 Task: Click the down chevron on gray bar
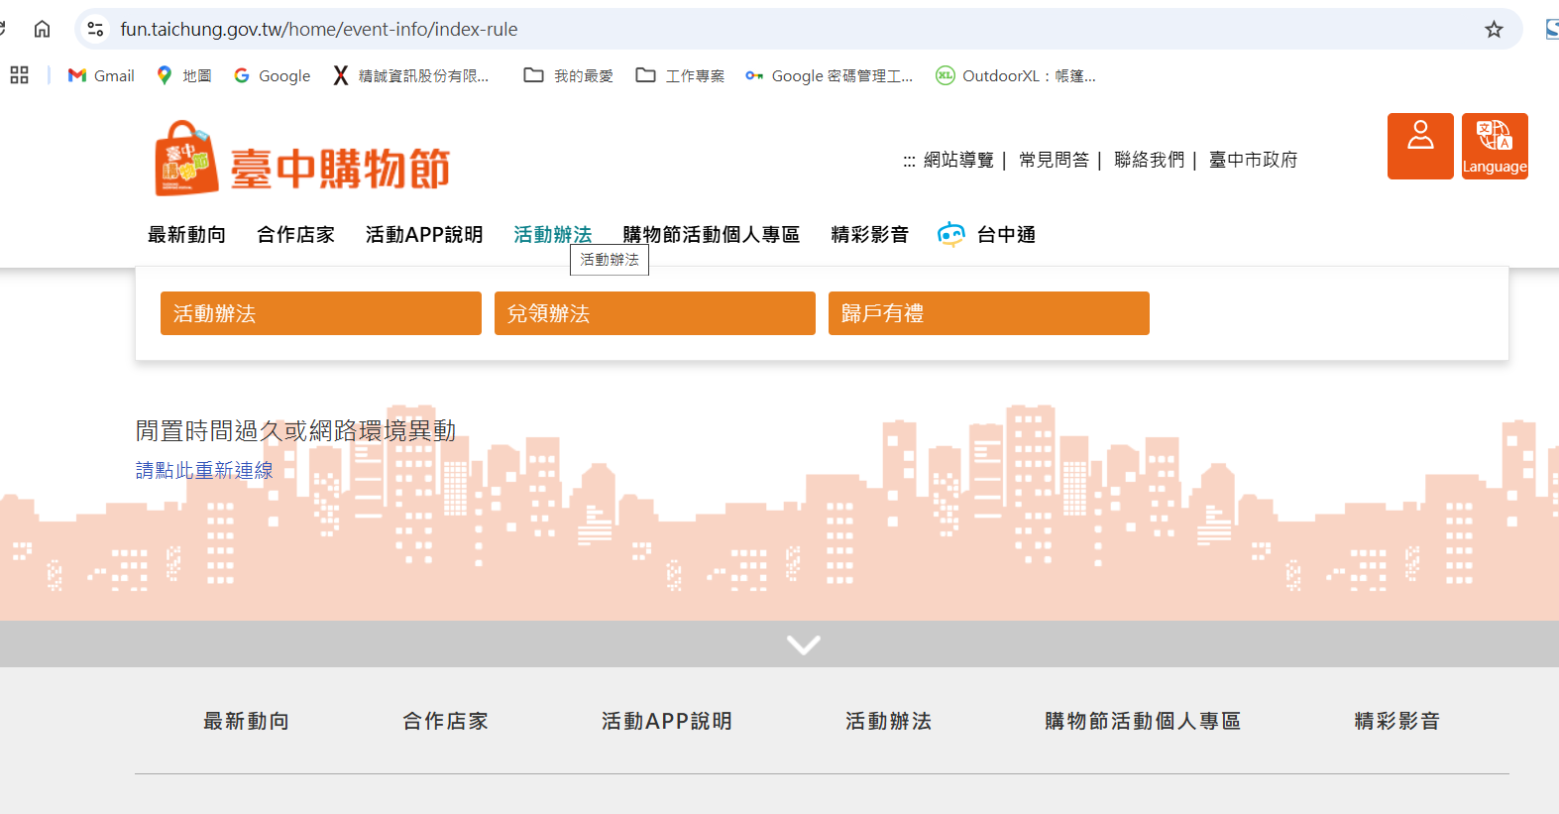tap(803, 644)
